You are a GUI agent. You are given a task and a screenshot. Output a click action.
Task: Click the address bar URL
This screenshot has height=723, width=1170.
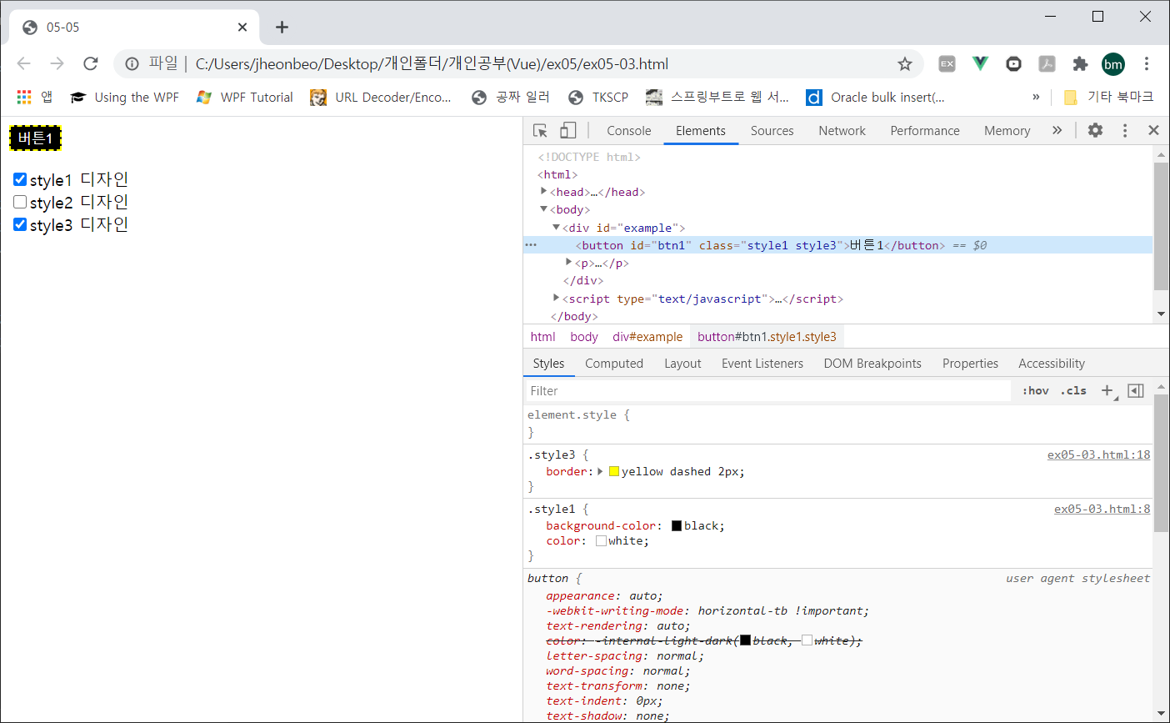432,64
